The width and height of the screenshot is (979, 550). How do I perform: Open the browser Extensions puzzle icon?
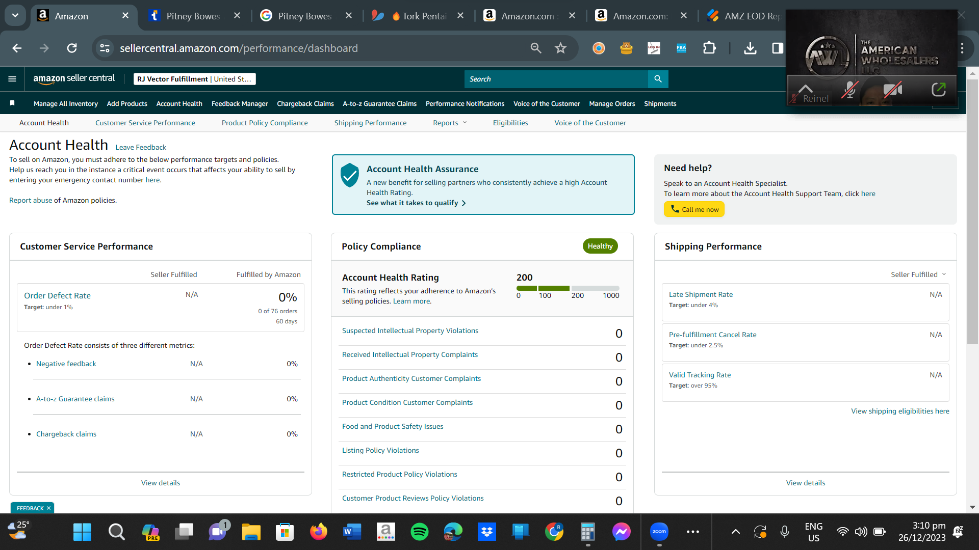[709, 48]
